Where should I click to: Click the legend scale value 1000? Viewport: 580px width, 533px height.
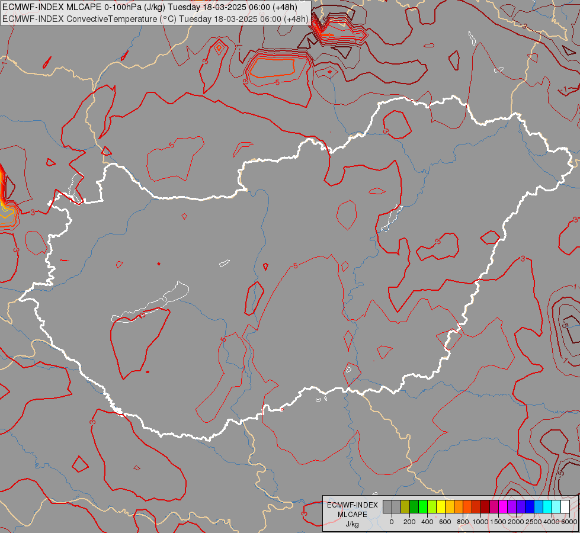tap(480, 522)
